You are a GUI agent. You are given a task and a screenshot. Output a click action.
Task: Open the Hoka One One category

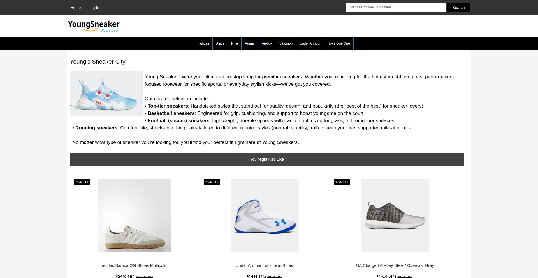[x=339, y=43]
